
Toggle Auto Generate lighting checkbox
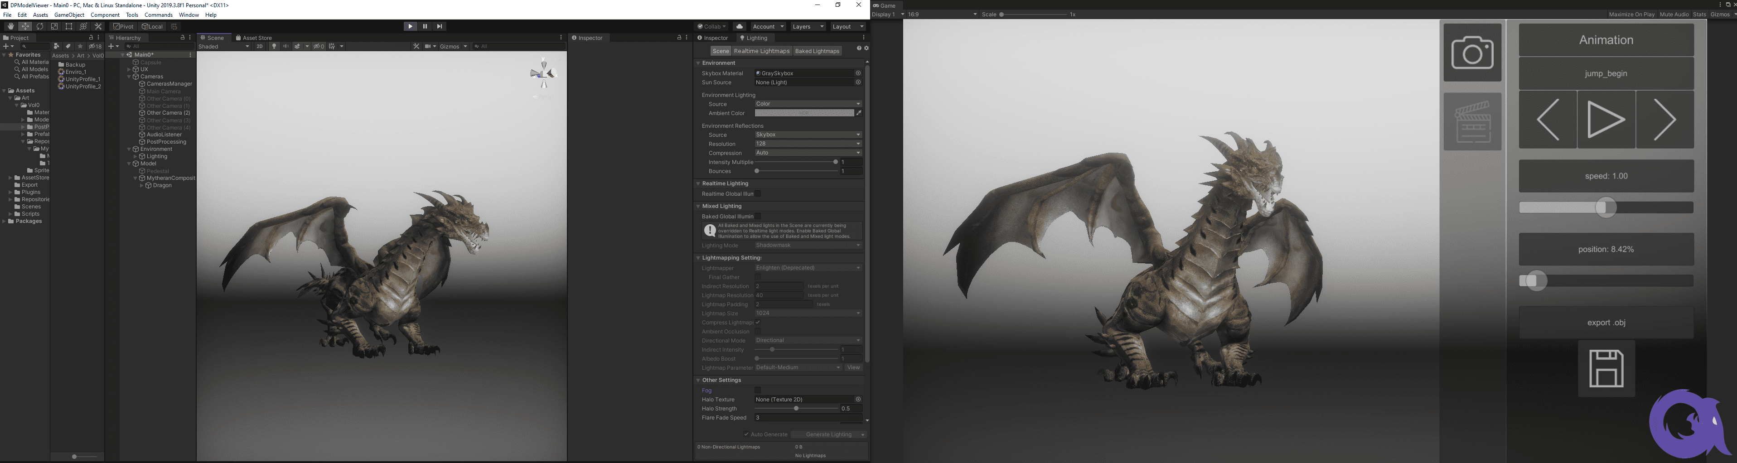click(746, 435)
